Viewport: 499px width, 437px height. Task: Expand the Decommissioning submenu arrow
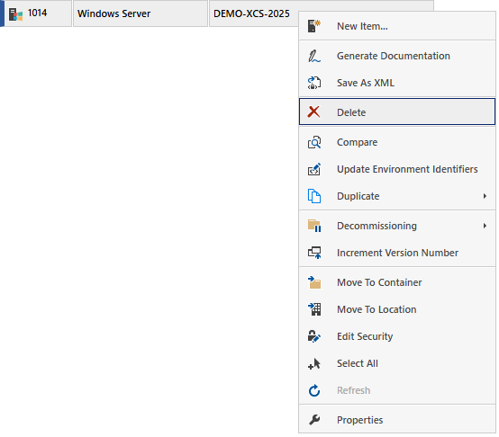coord(485,226)
